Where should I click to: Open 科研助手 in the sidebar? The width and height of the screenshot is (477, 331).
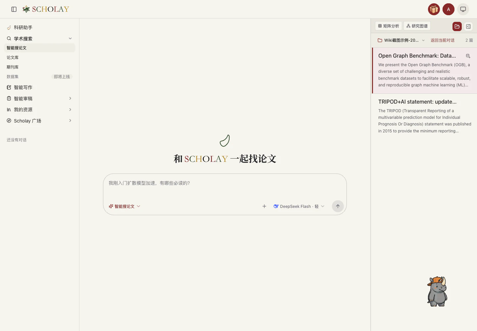(x=39, y=27)
